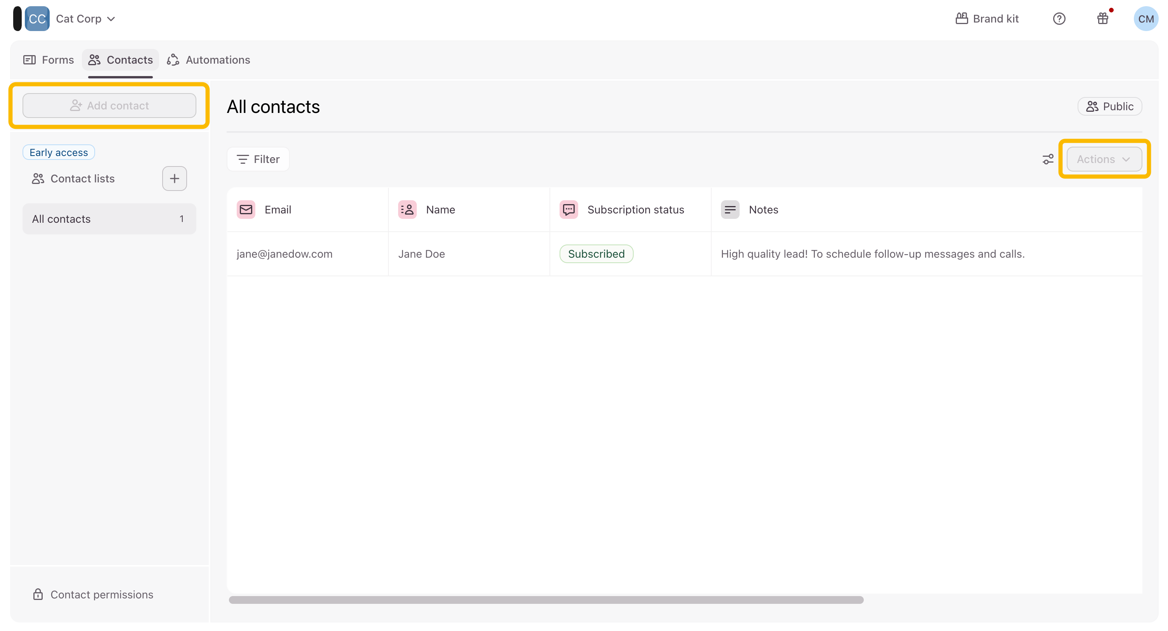1168x631 pixels.
Task: Click the CC workspace logo
Action: pyautogui.click(x=37, y=19)
